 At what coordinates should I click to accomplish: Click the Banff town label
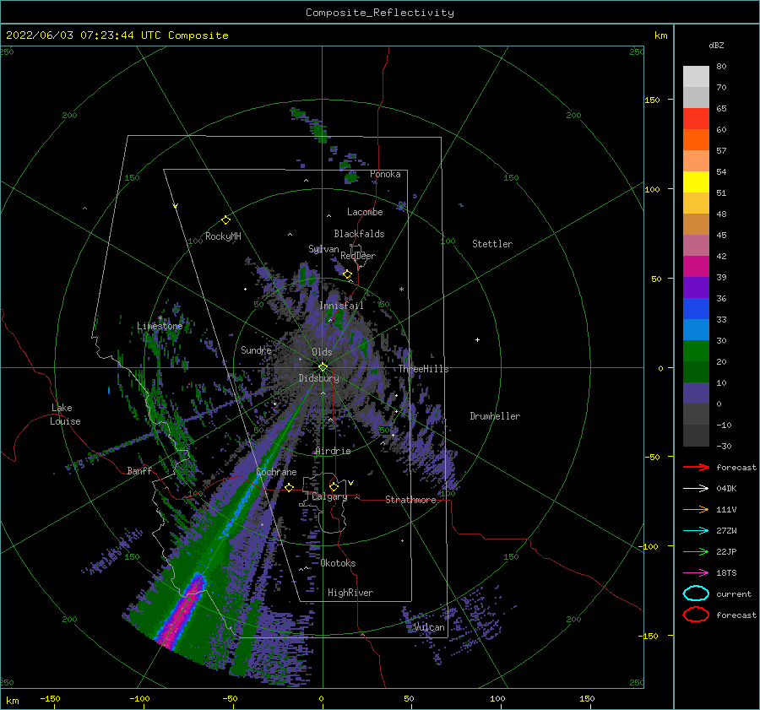[139, 470]
